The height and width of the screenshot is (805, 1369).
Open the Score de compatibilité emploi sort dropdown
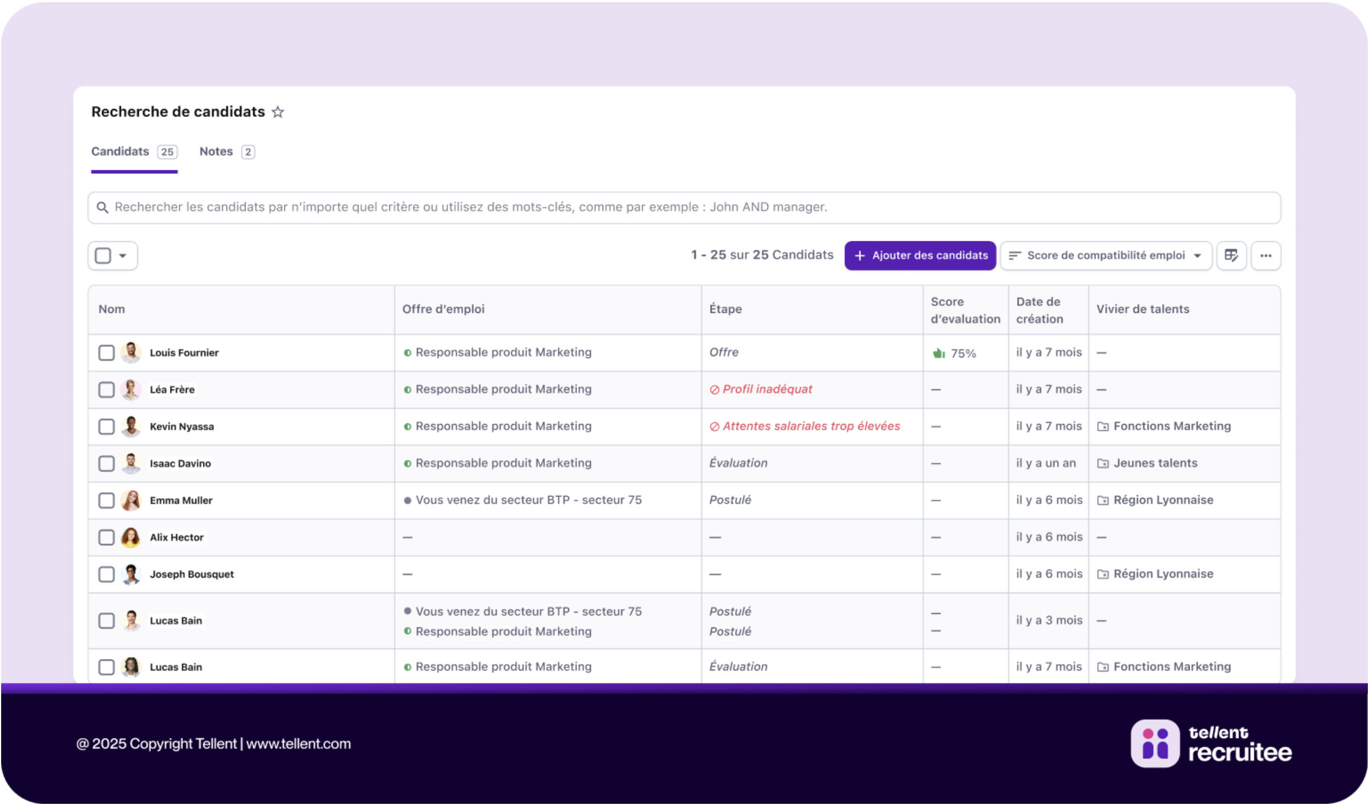pyautogui.click(x=1105, y=255)
